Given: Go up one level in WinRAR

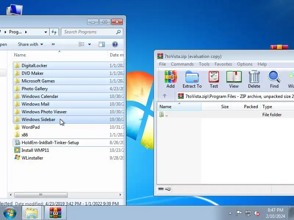Looking at the screenshot, I should point(164,96).
